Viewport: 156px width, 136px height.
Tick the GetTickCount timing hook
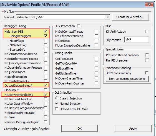tap(96, 58)
